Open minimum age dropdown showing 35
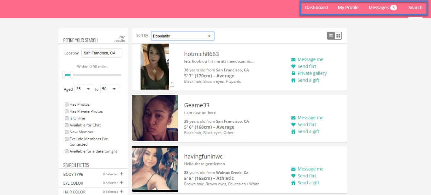This screenshot has width=431, height=195. pyautogui.click(x=84, y=89)
